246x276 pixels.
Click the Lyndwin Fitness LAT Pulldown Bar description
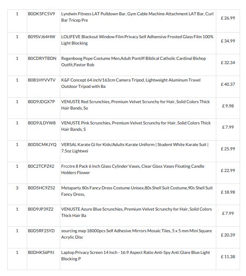click(137, 17)
